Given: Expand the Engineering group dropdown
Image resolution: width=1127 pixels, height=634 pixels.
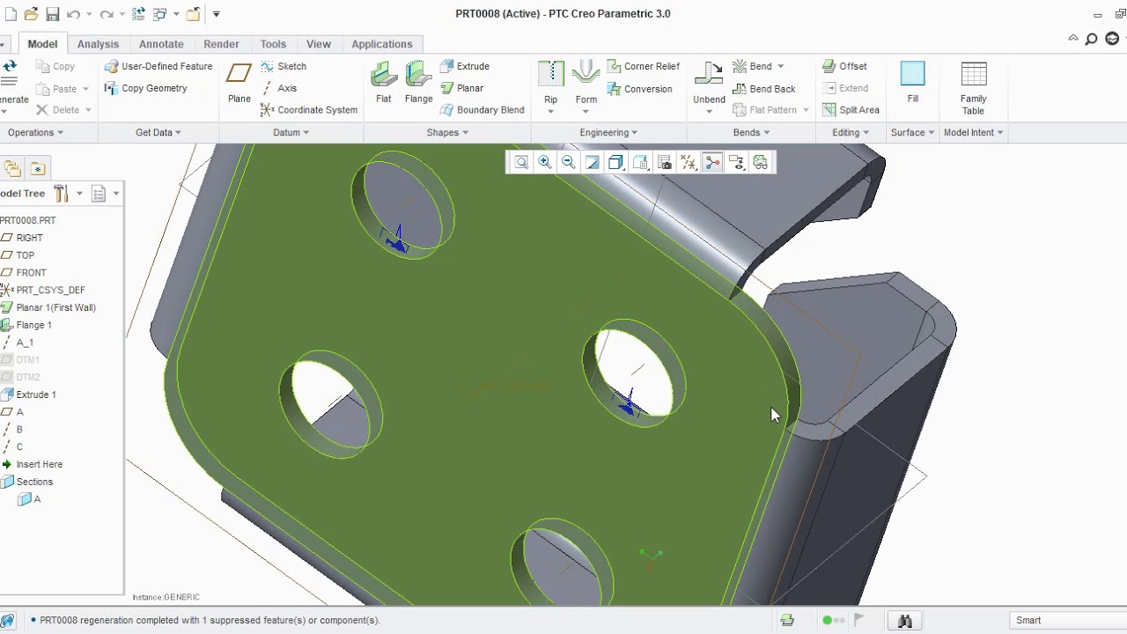Looking at the screenshot, I should (608, 132).
